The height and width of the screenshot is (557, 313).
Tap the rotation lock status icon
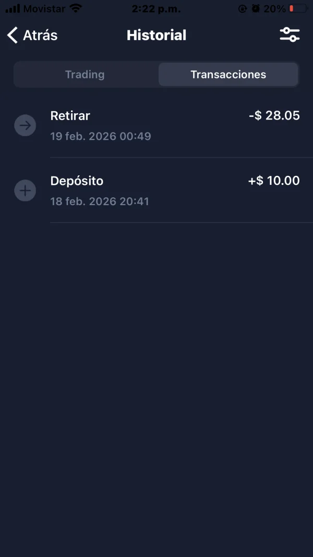(x=243, y=9)
